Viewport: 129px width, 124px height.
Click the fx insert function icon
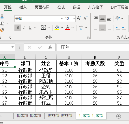[x=50, y=47]
